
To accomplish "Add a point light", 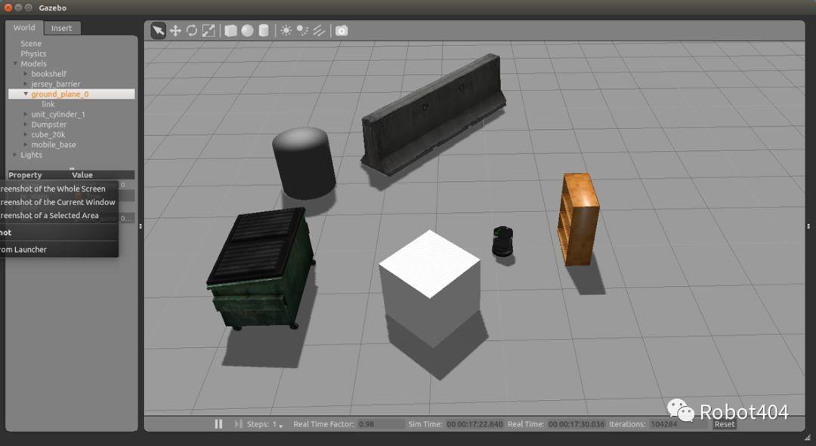I will pos(286,31).
